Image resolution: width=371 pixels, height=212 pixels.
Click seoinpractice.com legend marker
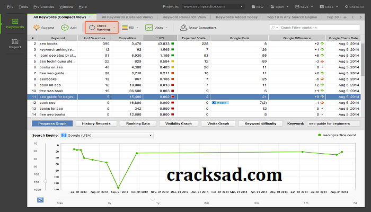tap(320, 135)
